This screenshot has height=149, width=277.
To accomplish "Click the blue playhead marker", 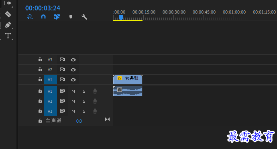I will click(x=121, y=17).
